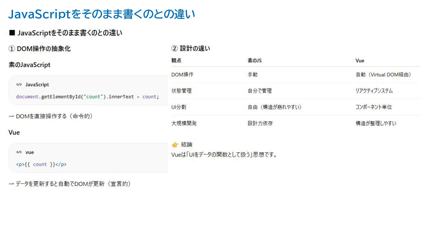The image size is (426, 239).
Task: Click the document.getElementById code line
Action: click(x=88, y=97)
